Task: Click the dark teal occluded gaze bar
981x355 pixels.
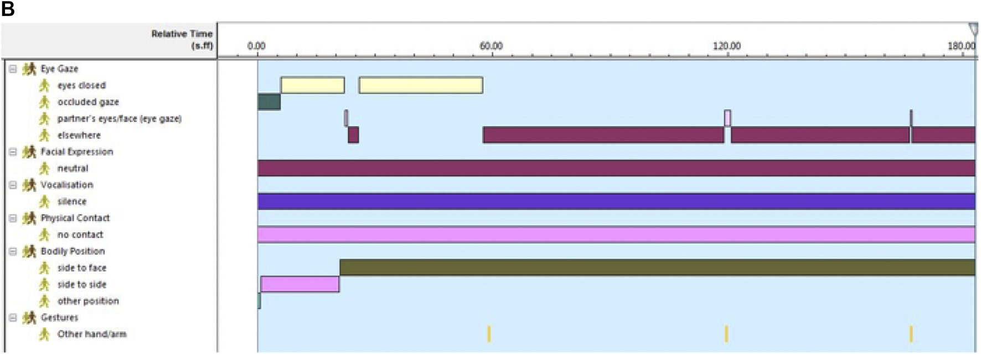Action: click(x=269, y=102)
